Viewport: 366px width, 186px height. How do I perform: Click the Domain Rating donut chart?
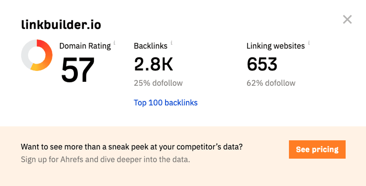(x=37, y=55)
